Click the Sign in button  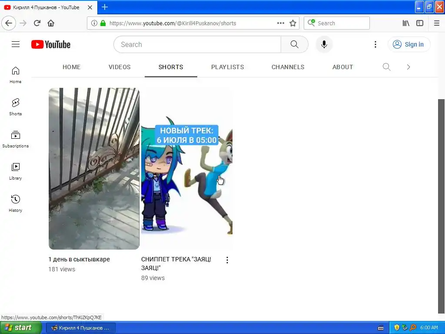tap(409, 44)
